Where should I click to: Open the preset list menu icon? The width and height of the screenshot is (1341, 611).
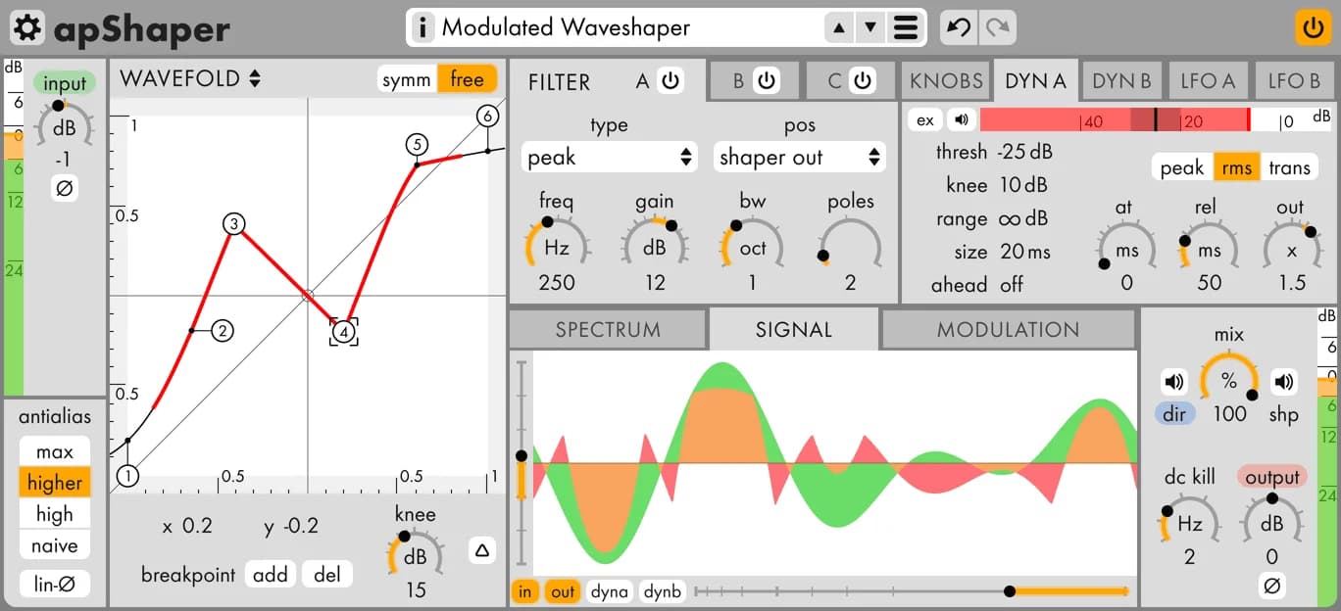(x=905, y=27)
